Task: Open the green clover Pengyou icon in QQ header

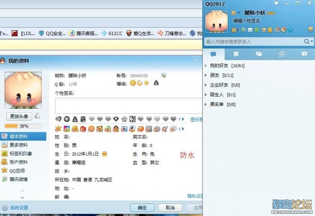Action: 256,30
